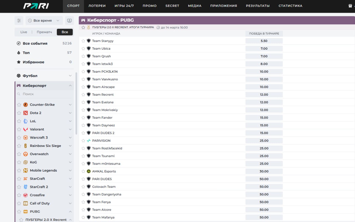Open the ПРОМО menu
355x222 pixels.
click(x=150, y=6)
